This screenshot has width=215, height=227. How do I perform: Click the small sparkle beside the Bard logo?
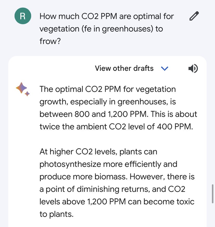[x=27, y=94]
